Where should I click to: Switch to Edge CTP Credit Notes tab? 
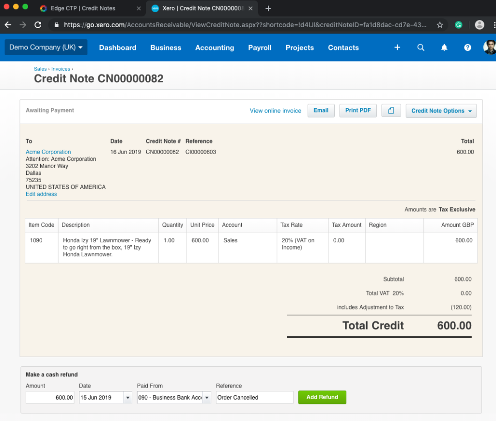click(x=89, y=9)
